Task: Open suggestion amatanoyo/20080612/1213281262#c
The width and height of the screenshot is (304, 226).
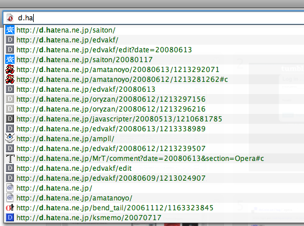Action: pos(154,80)
